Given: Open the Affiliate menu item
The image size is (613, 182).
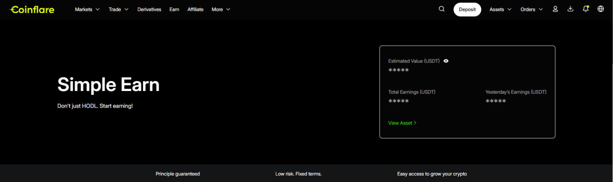Looking at the screenshot, I should (x=195, y=10).
